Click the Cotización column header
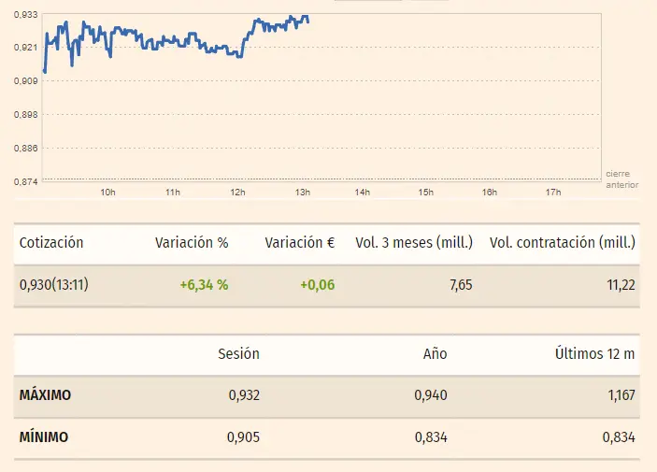Screen dimensions: 657x472 pyautogui.click(x=51, y=243)
